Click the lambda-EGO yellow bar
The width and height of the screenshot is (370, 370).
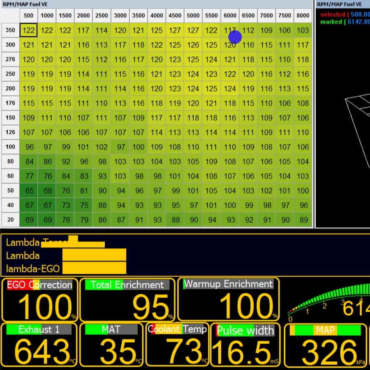pos(94,268)
